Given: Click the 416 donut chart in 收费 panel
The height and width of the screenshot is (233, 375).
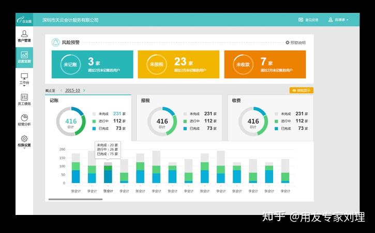Looking at the screenshot, I should (x=253, y=122).
